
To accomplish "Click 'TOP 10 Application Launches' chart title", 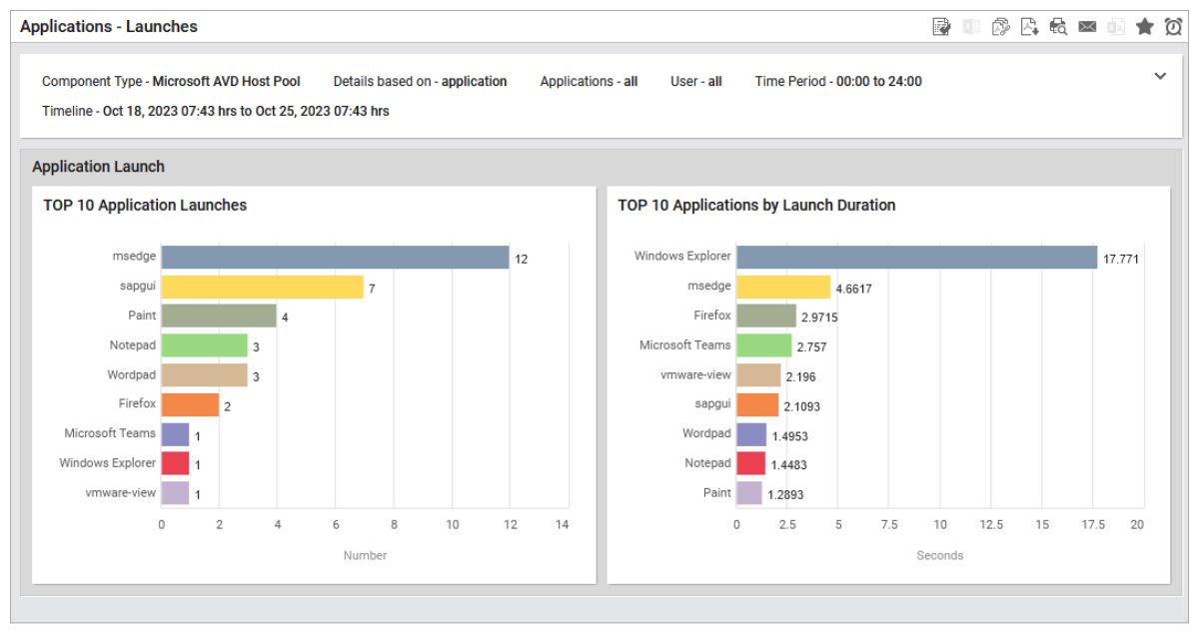I will [145, 206].
